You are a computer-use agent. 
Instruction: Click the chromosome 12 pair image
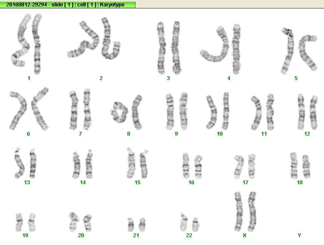pyautogui.click(x=308, y=112)
